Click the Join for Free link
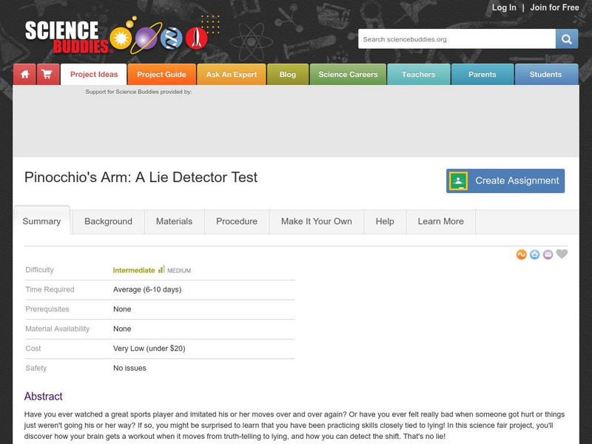 554,7
